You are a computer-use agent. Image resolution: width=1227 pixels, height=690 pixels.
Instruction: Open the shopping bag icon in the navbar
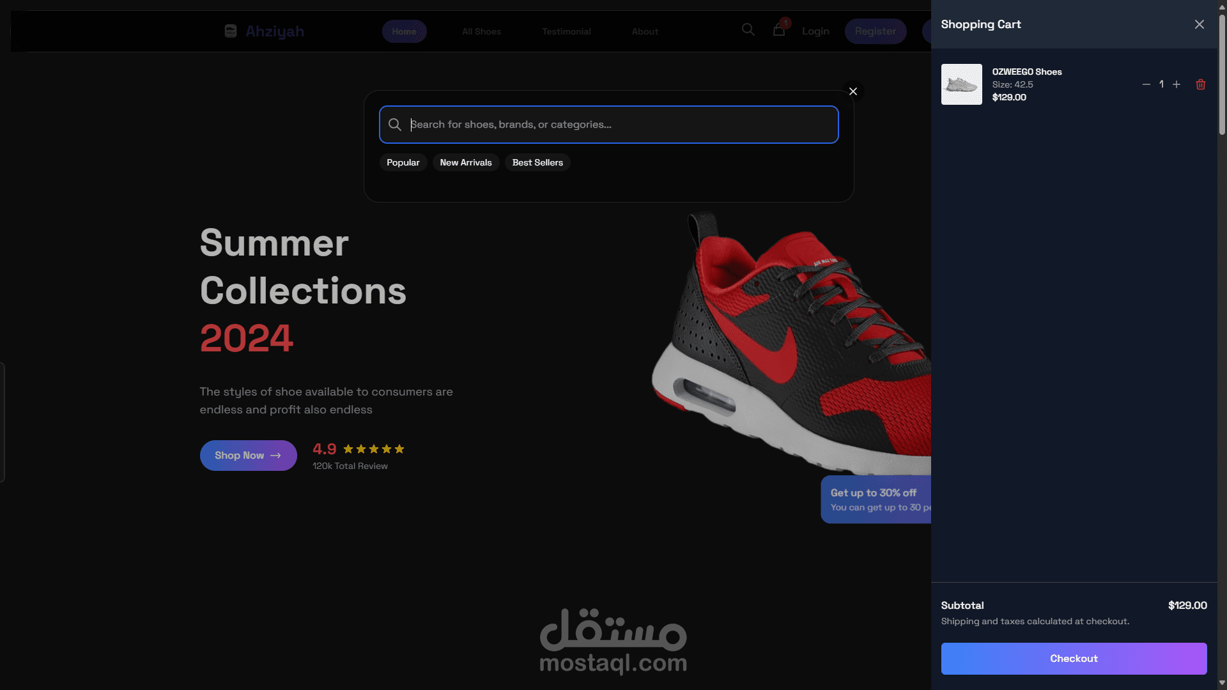(778, 30)
